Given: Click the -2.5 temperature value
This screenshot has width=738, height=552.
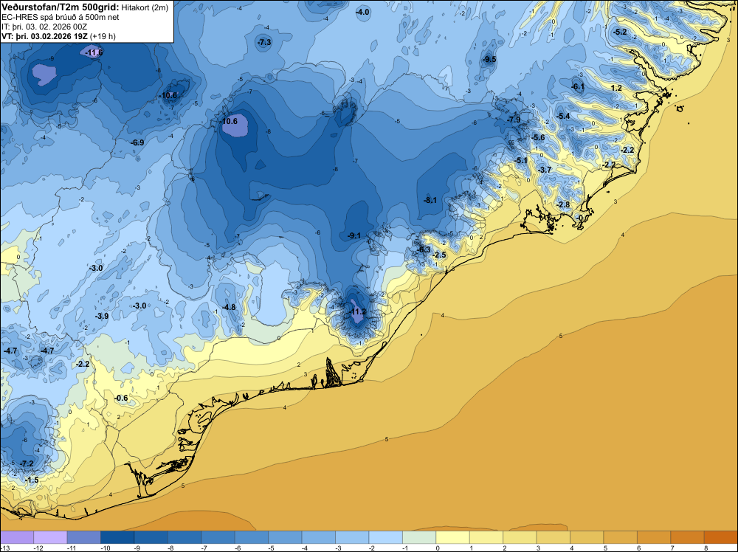Looking at the screenshot, I should click(439, 255).
